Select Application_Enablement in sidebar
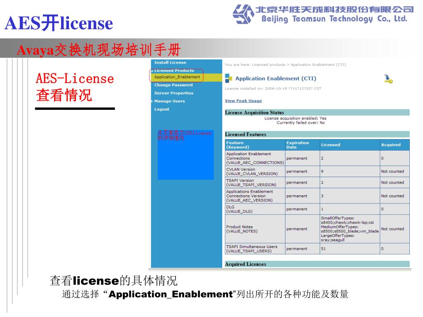The height and width of the screenshot is (317, 423). click(x=177, y=77)
